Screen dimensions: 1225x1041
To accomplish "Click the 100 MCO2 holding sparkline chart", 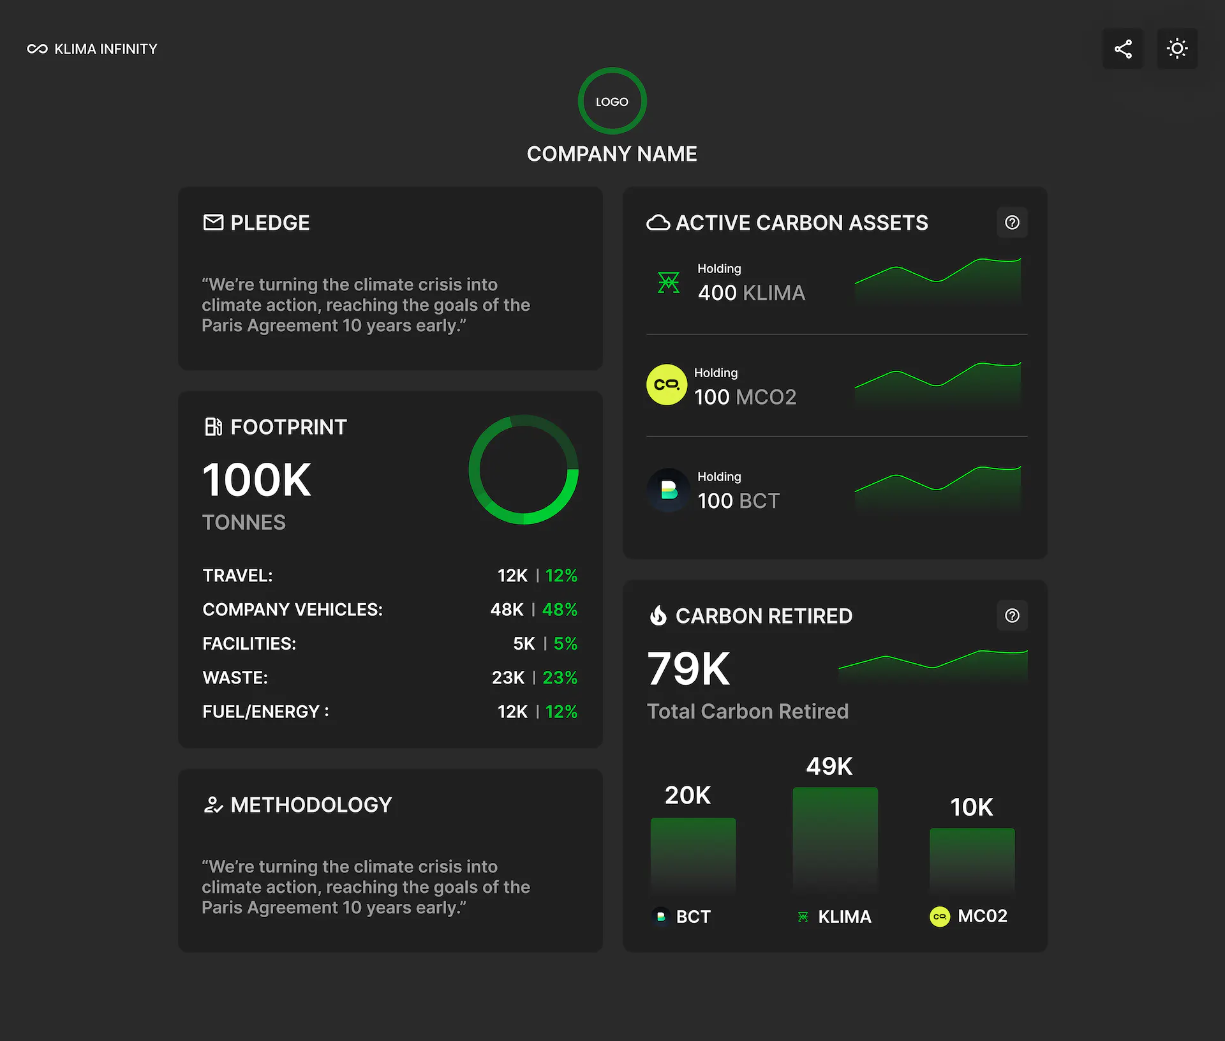I will click(938, 385).
